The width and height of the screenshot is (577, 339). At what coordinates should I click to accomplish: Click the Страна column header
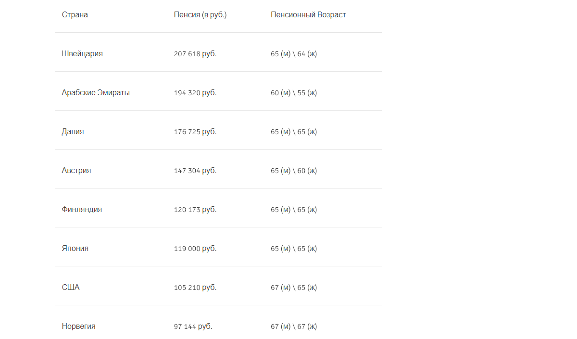click(x=75, y=15)
